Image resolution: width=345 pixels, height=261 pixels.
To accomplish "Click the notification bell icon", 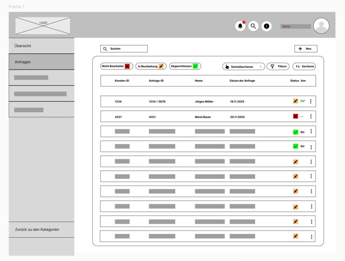I will tap(240, 26).
